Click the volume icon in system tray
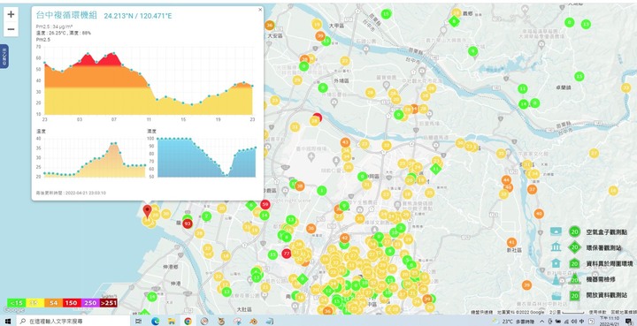The height and width of the screenshot is (326, 637). (x=574, y=321)
